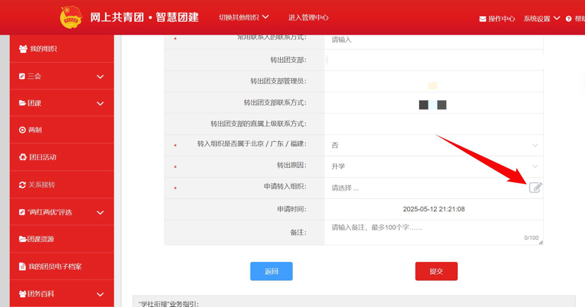Click the 关系接转 refresh icon
This screenshot has width=585, height=307.
pyautogui.click(x=23, y=185)
